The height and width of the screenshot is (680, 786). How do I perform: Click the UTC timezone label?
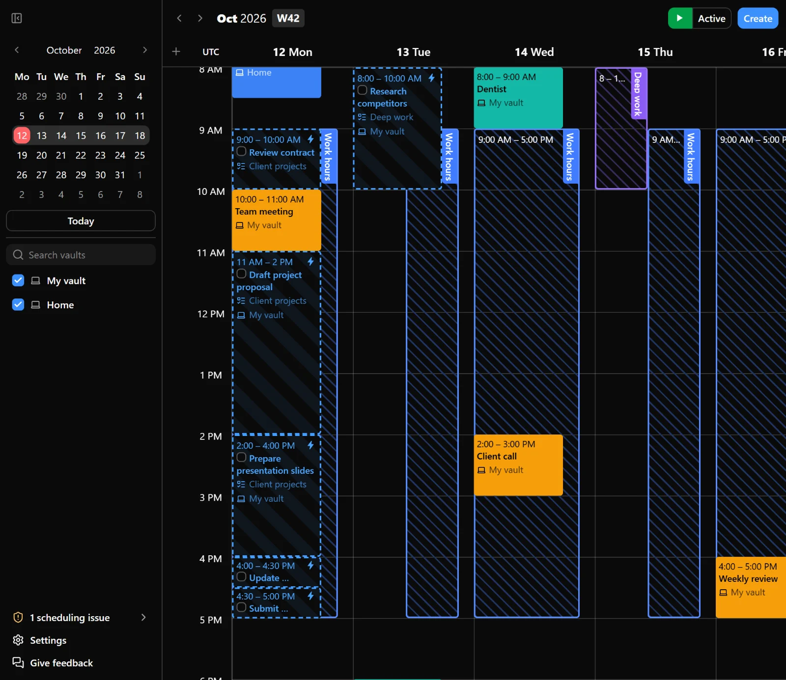(x=211, y=52)
